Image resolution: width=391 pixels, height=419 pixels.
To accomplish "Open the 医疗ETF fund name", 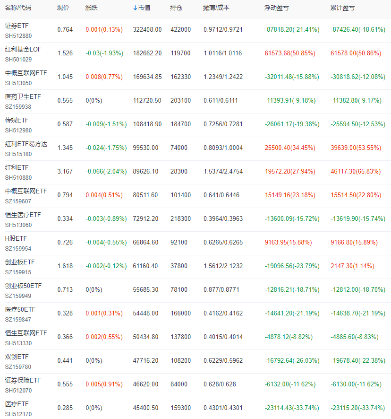I will 17,404.
